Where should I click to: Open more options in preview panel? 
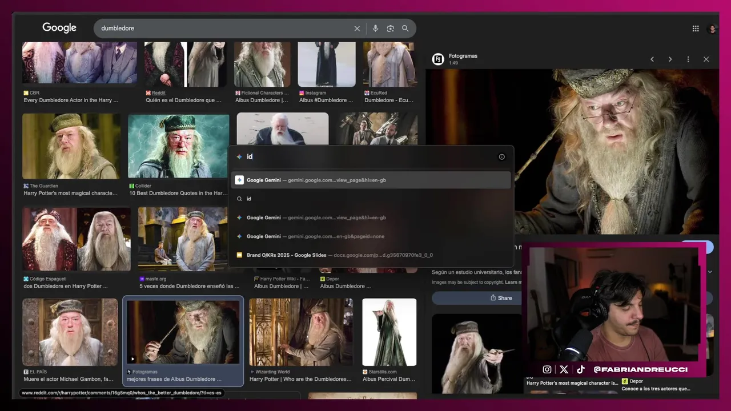click(x=688, y=59)
